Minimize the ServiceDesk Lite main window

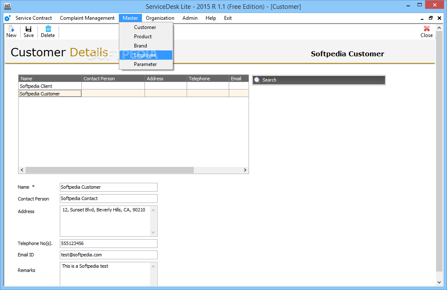(408, 5)
